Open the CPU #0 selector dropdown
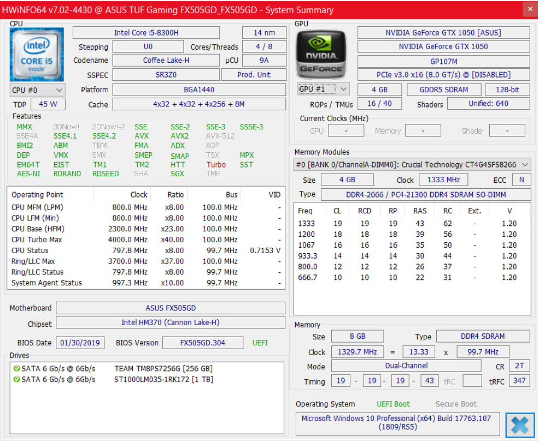Viewport: 539px width, 442px height. point(37,89)
